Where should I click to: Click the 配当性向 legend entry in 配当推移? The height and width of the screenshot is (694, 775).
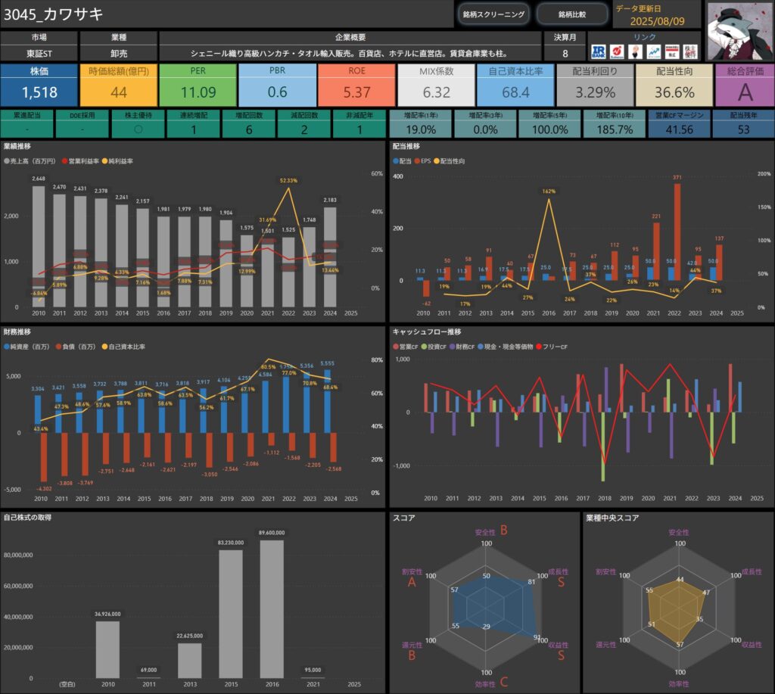pyautogui.click(x=450, y=161)
